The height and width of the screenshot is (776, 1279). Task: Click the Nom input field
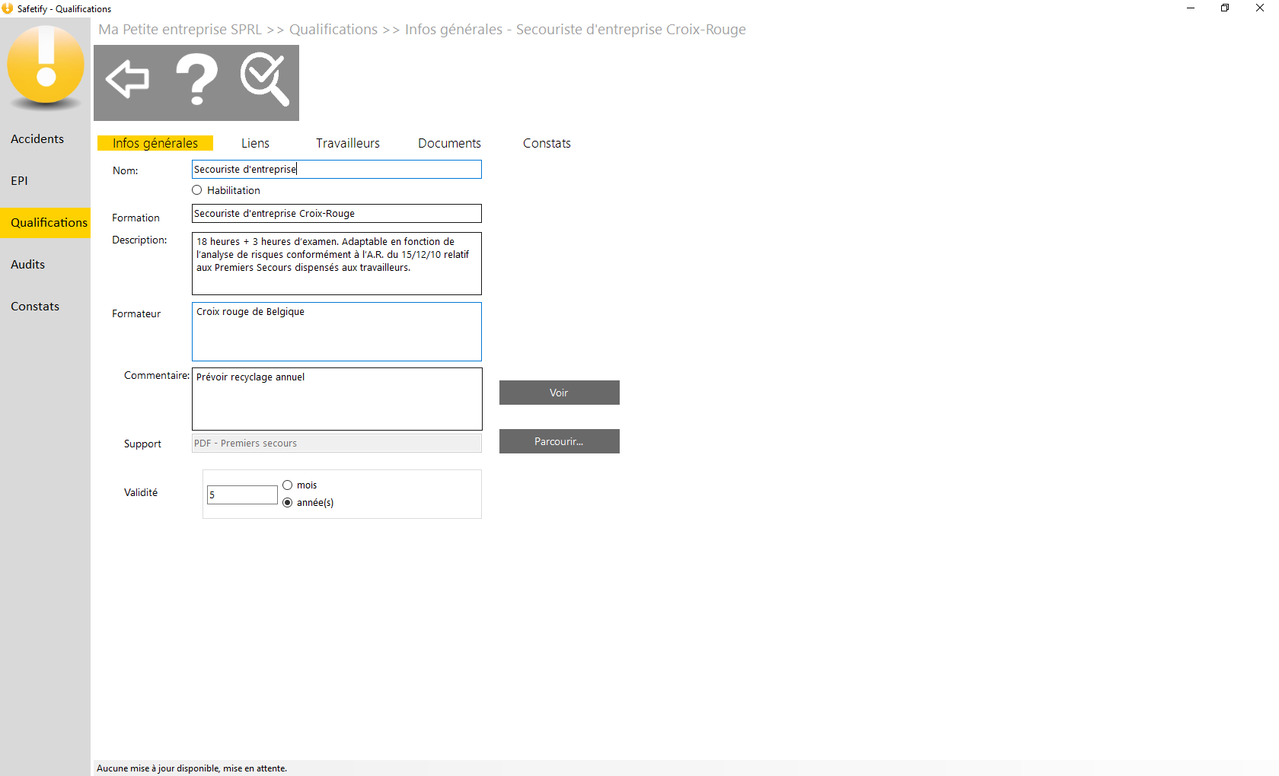coord(336,169)
